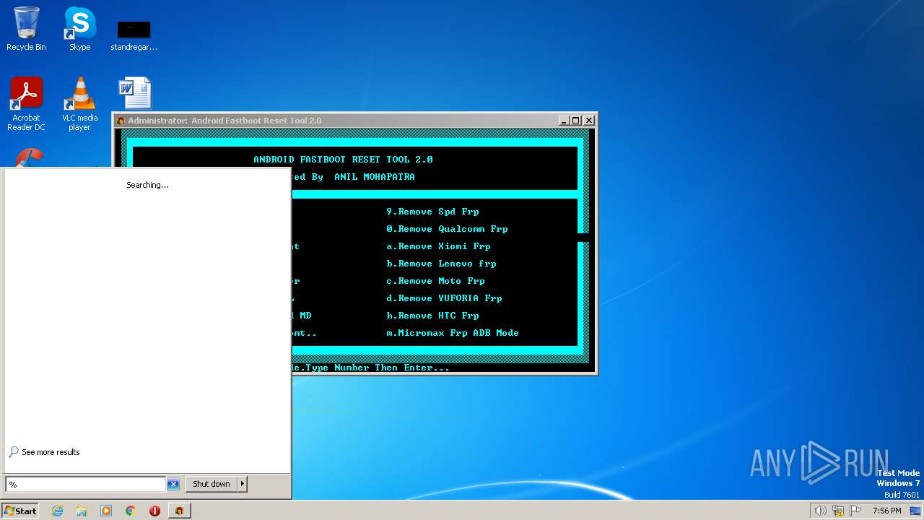Click the 7:56 PM taskbar clock
The width and height of the screenshot is (924, 520).
pyautogui.click(x=886, y=511)
